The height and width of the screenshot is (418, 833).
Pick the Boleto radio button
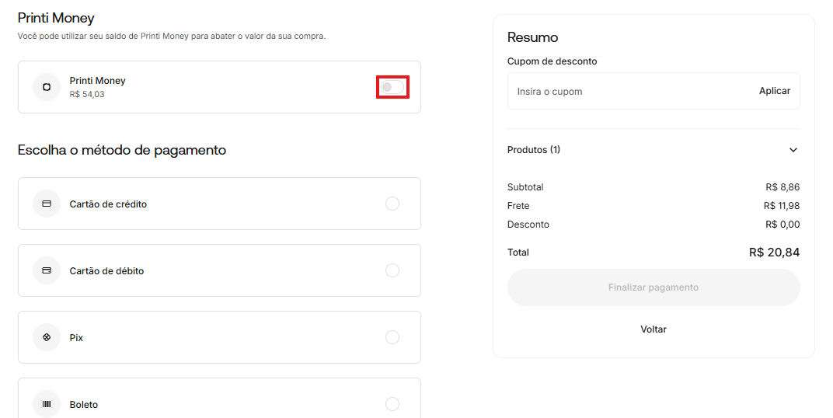[392, 404]
